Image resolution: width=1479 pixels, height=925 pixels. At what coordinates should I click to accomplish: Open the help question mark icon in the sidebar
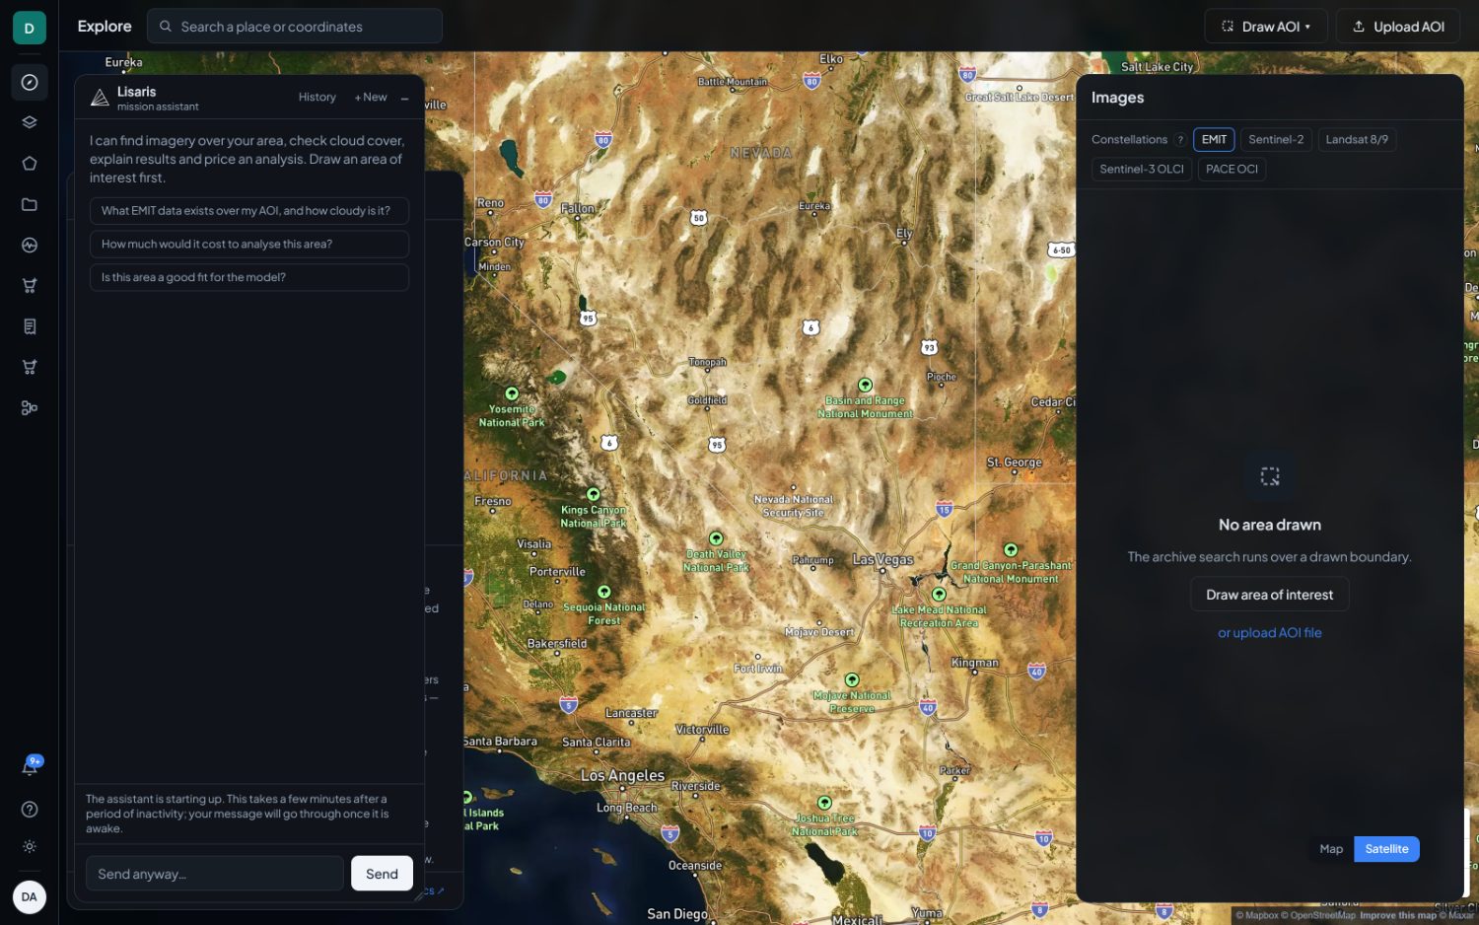pos(30,810)
